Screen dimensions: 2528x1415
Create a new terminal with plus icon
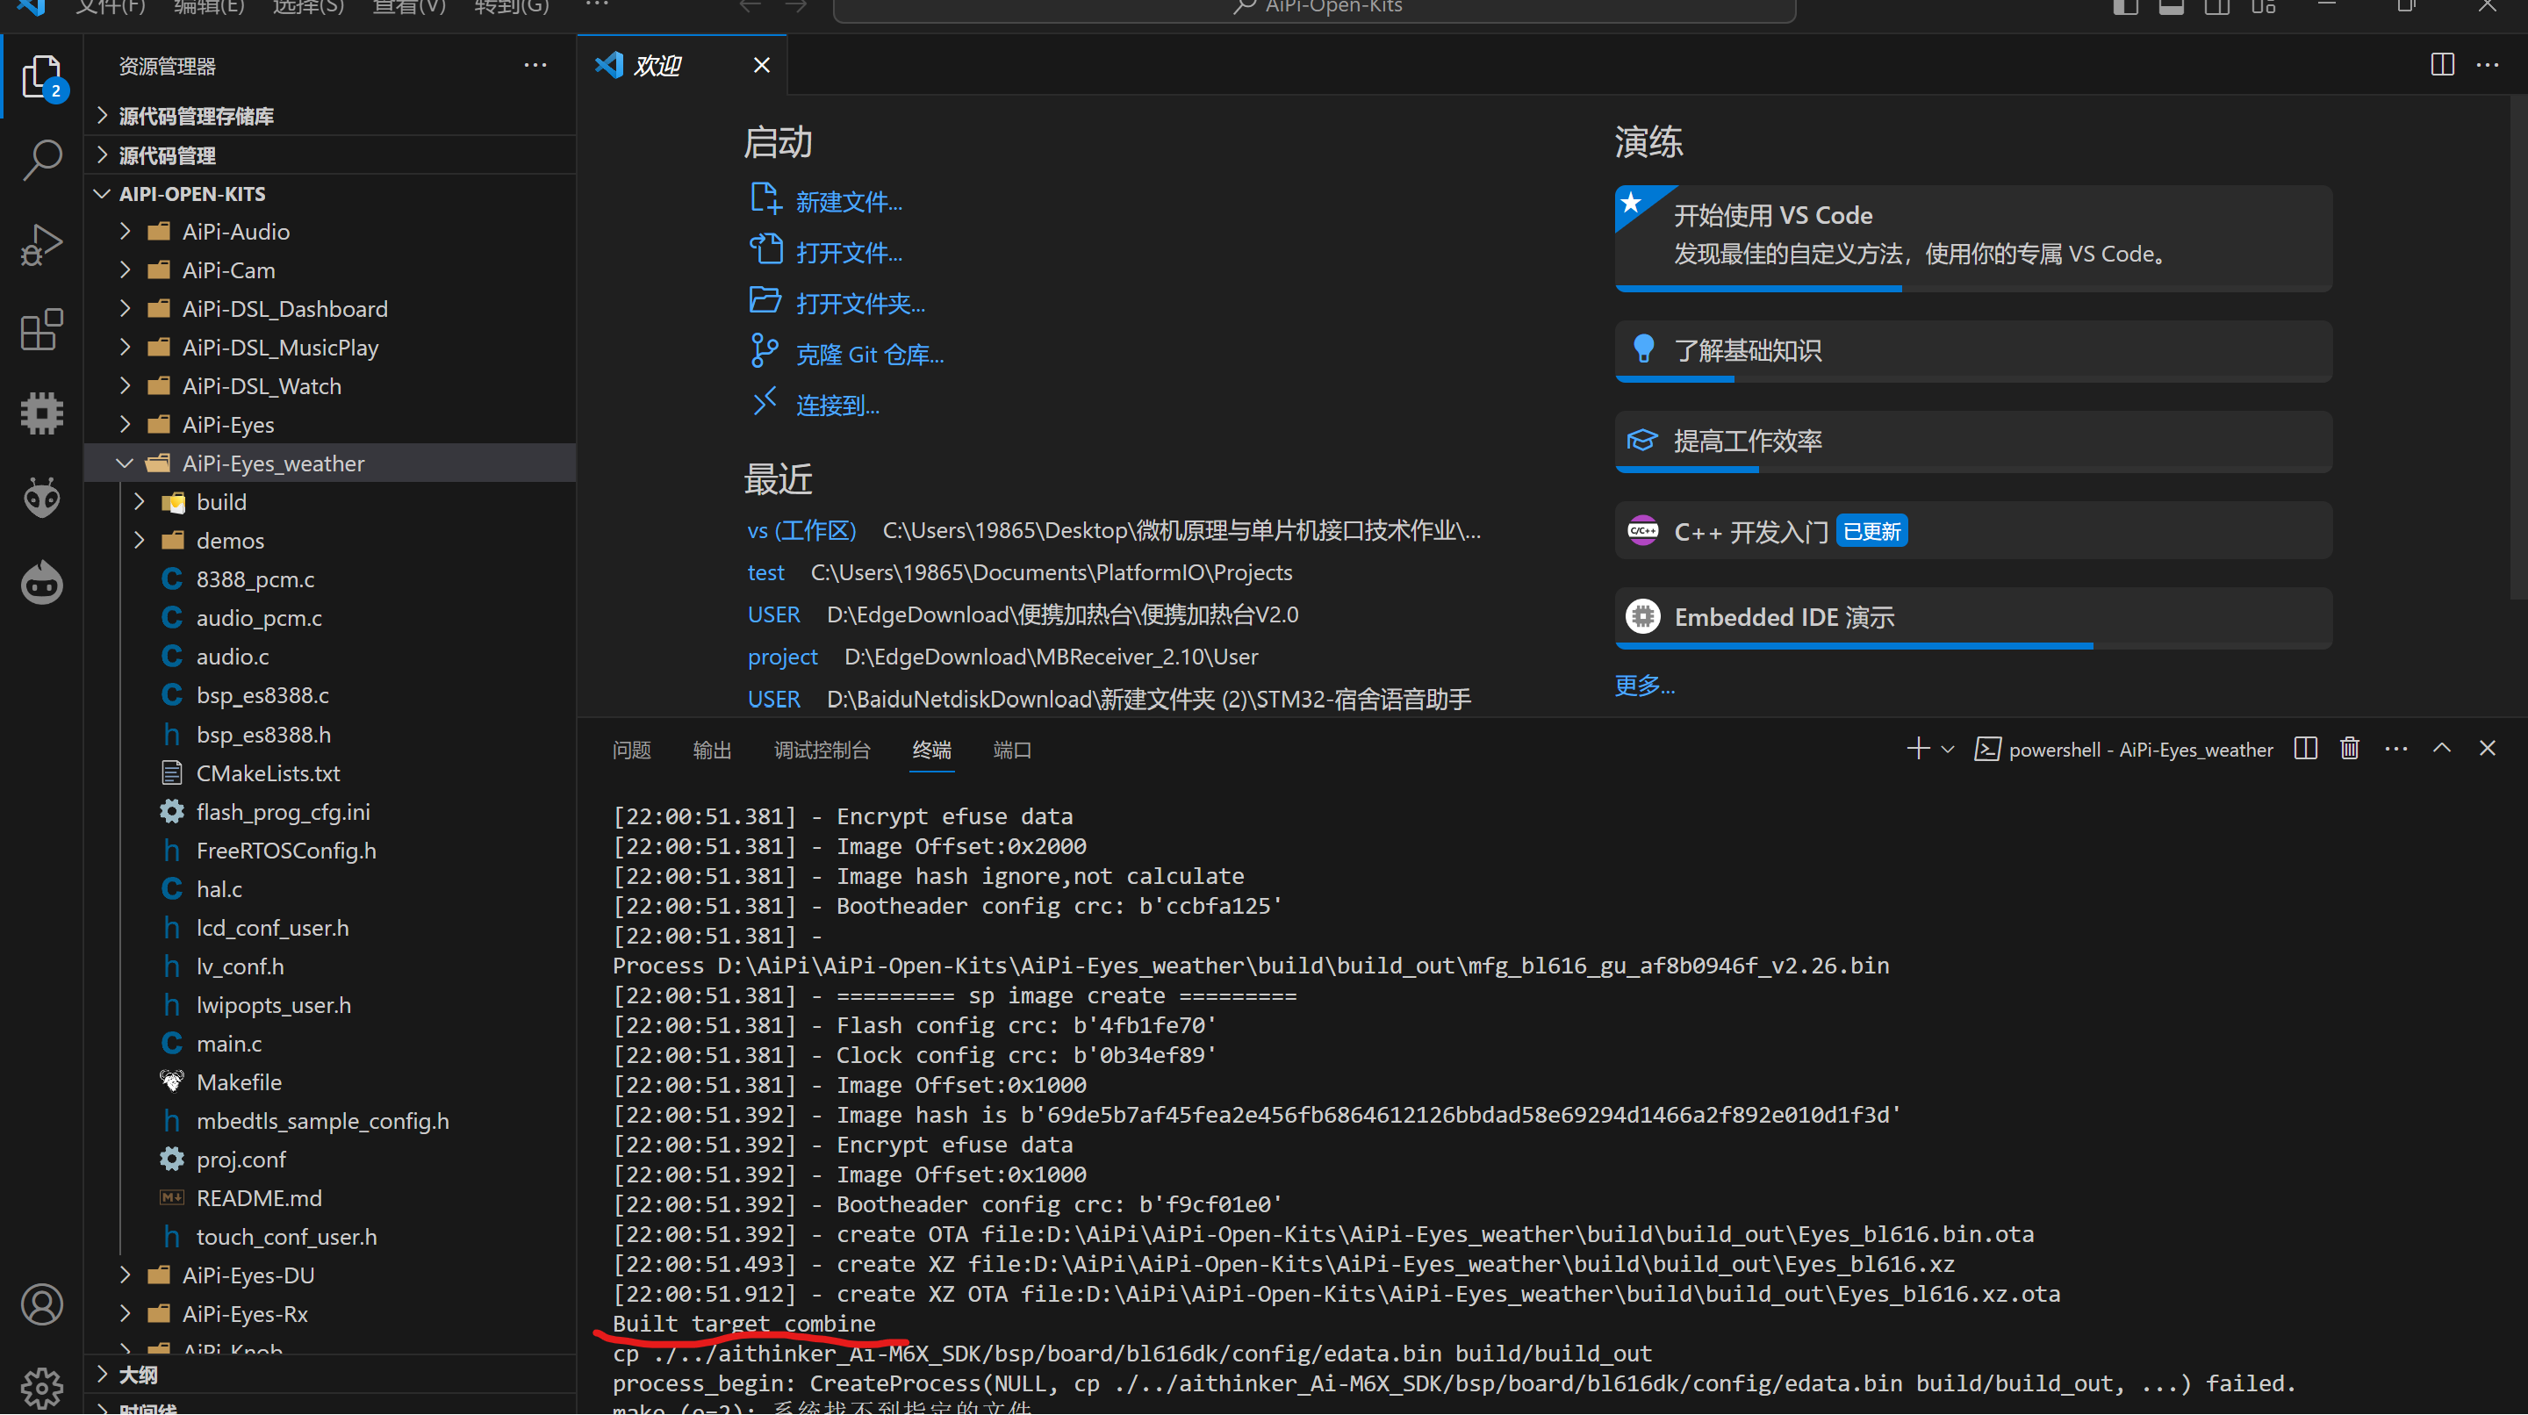[x=1918, y=749]
